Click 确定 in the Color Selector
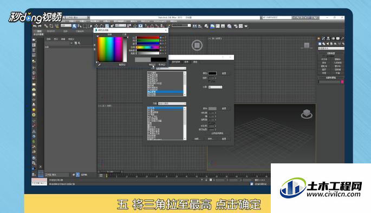The height and width of the screenshot is (213, 371). click(152, 65)
